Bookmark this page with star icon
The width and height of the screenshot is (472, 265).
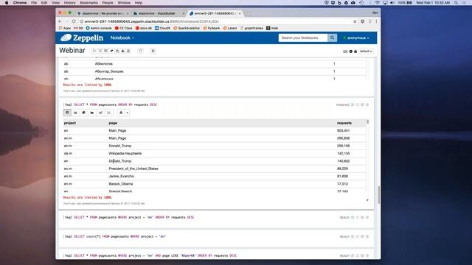[355, 21]
